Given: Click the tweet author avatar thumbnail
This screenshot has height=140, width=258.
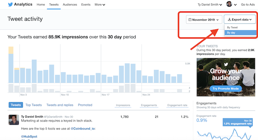Looking at the screenshot, I should [x=14, y=120].
